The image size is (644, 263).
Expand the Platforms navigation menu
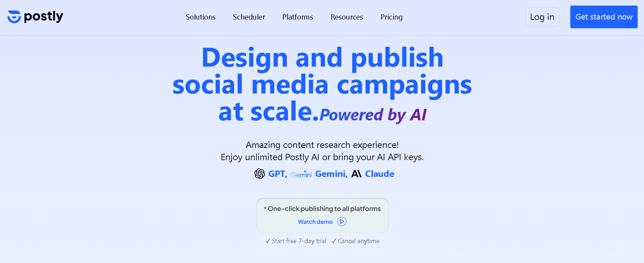(x=297, y=17)
